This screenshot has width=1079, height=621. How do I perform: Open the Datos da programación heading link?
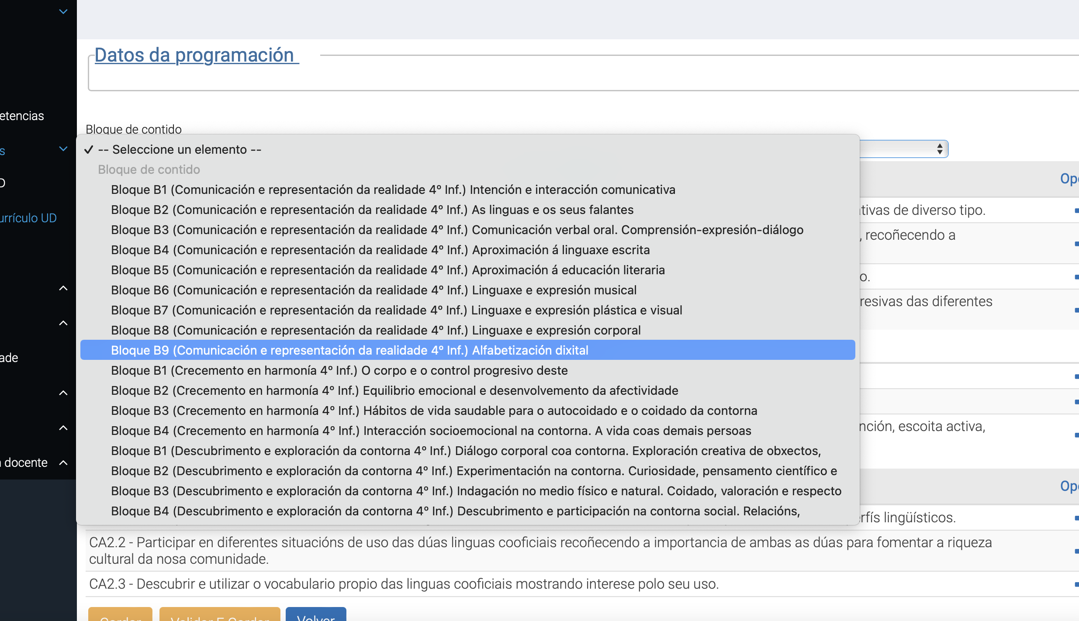pos(197,55)
